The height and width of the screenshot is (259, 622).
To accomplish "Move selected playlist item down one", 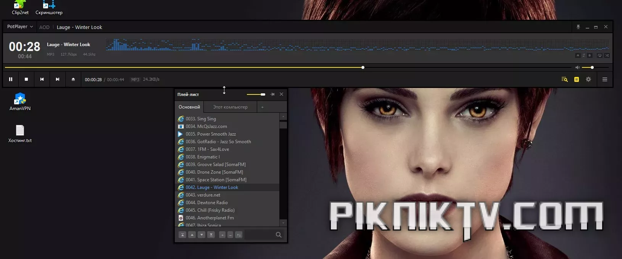I will (201, 235).
